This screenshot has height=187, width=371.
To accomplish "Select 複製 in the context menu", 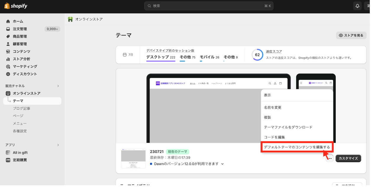I will pyautogui.click(x=267, y=117).
